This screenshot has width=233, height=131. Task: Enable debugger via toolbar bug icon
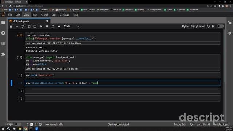click(x=213, y=26)
